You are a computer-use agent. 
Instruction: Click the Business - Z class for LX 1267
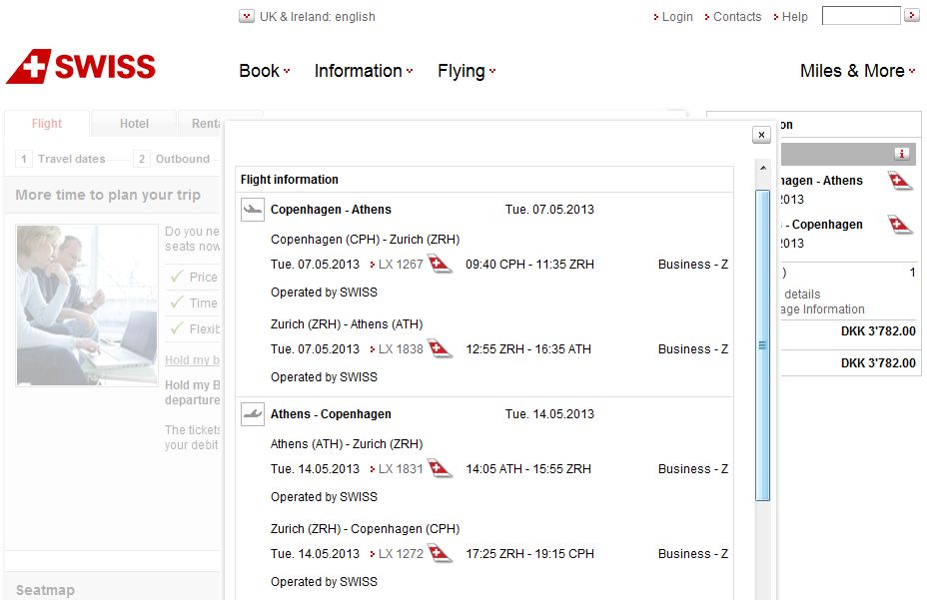(x=693, y=265)
